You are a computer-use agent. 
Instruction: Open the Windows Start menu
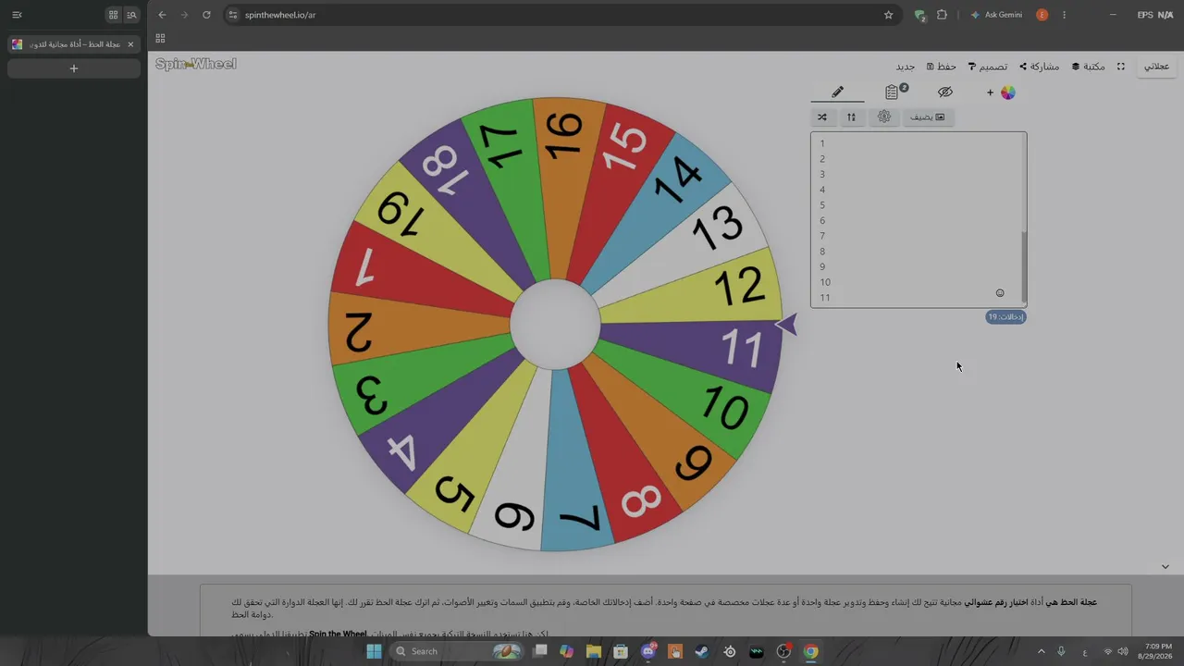tap(374, 651)
